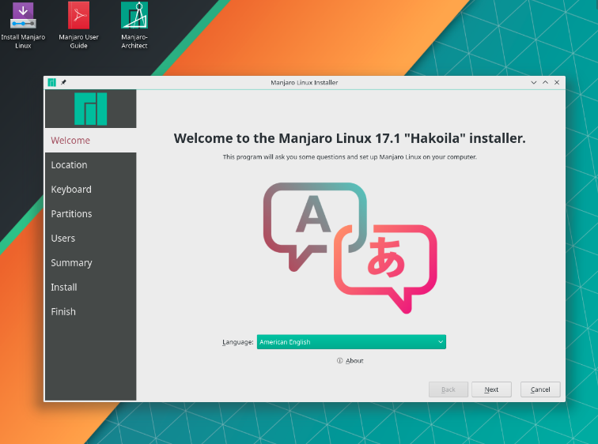Select the Summary step in sidebar
Screen dimensions: 598x444
(x=91, y=263)
